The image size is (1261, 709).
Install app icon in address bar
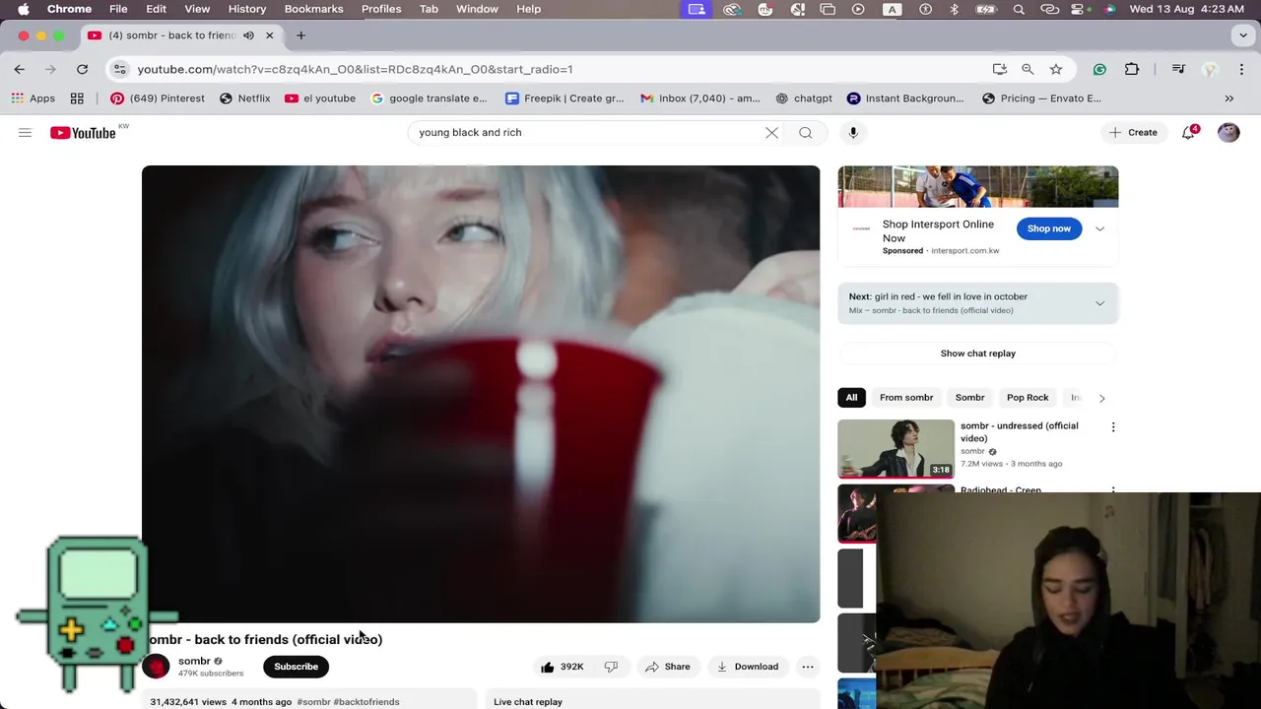(x=1000, y=69)
